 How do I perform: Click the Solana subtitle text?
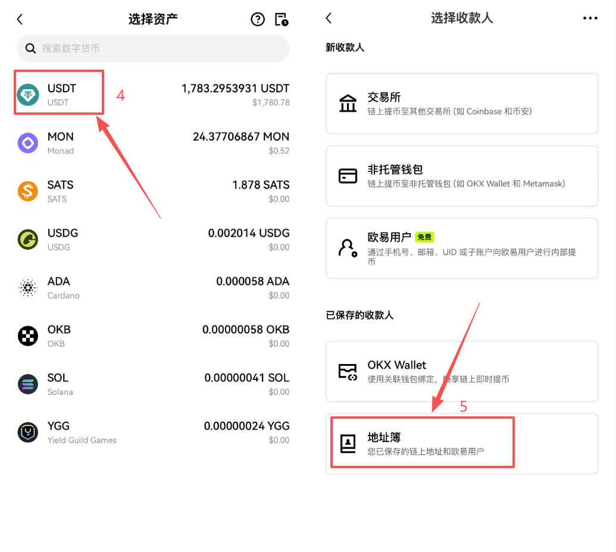(x=60, y=392)
